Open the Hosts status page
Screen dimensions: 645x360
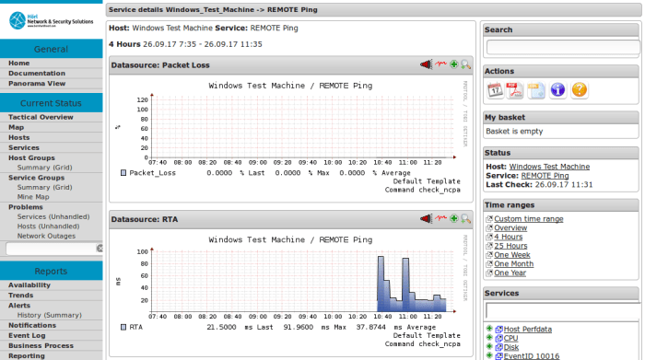pyautogui.click(x=19, y=138)
